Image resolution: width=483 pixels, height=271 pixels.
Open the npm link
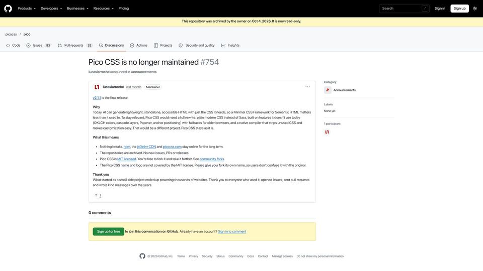(127, 147)
